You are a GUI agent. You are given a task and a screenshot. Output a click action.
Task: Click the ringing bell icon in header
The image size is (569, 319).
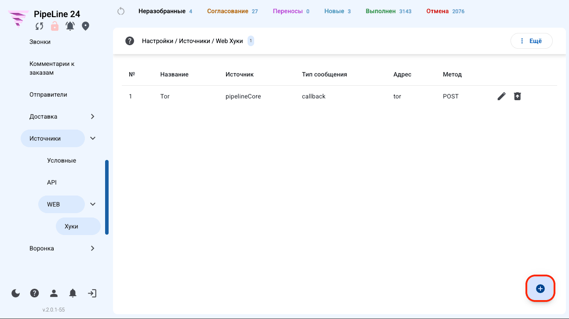(70, 26)
